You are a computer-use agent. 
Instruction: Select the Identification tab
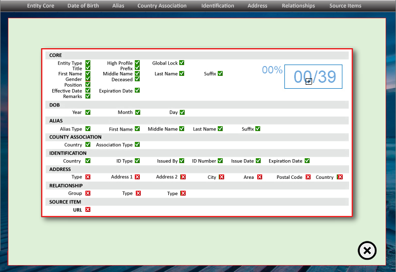218,5
